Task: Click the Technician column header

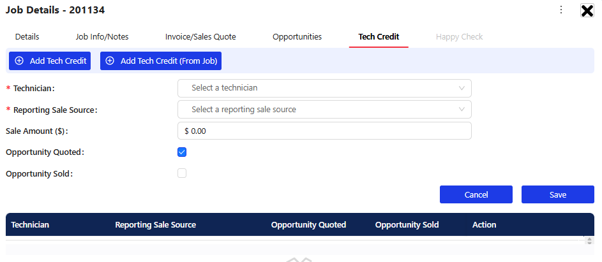Action: [30, 225]
